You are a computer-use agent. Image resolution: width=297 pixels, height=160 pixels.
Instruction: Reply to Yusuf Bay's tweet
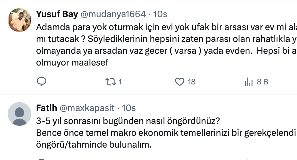tap(42, 81)
